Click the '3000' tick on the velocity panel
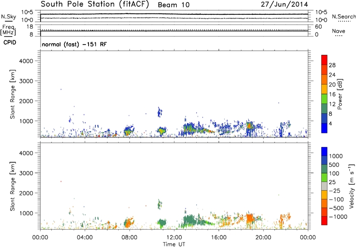The image size is (356, 247). click(26, 173)
